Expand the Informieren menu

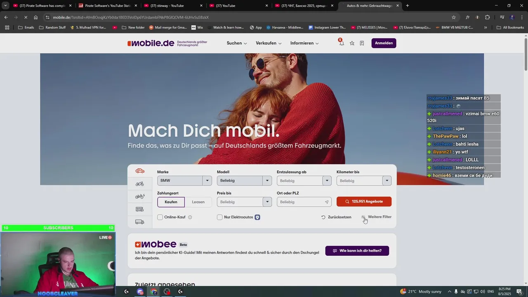point(304,43)
